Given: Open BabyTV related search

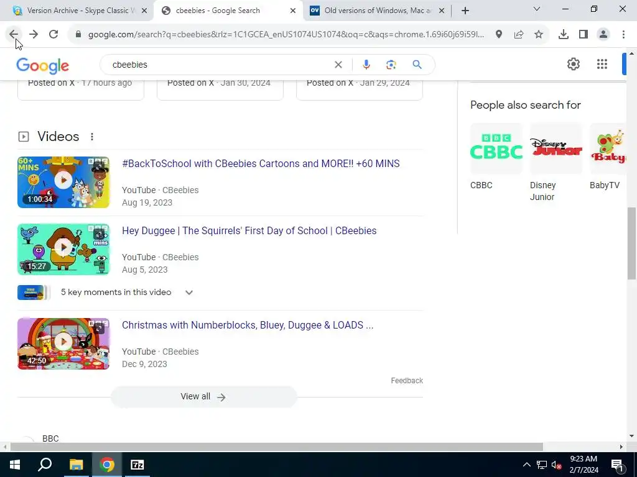Looking at the screenshot, I should (x=608, y=157).
